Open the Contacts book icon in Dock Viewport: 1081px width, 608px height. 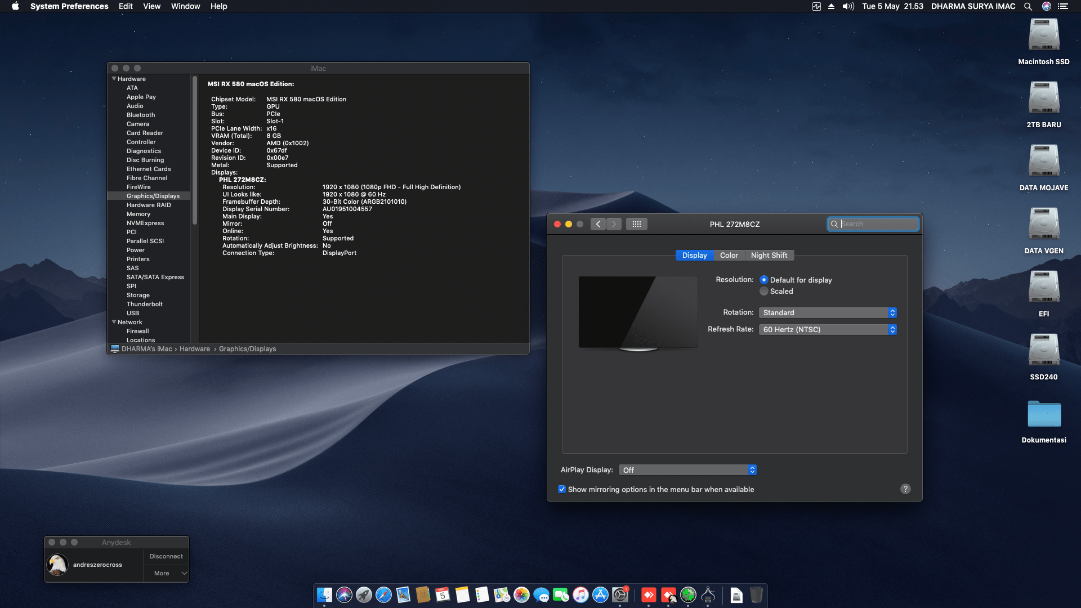423,594
